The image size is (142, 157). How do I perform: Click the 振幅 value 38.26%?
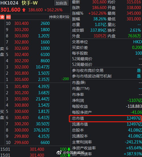coord(100,19)
